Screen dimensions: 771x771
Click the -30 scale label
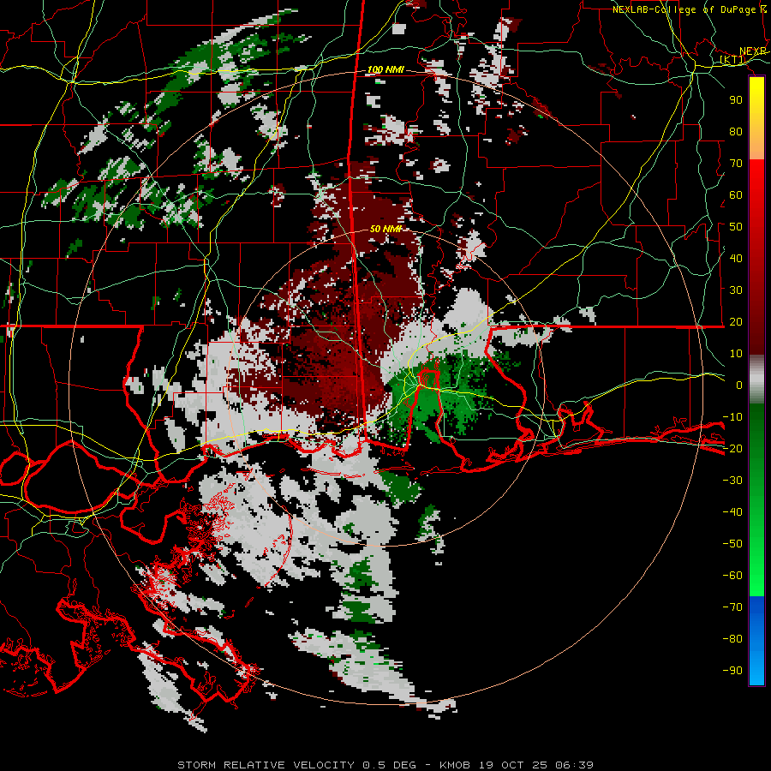pos(732,481)
